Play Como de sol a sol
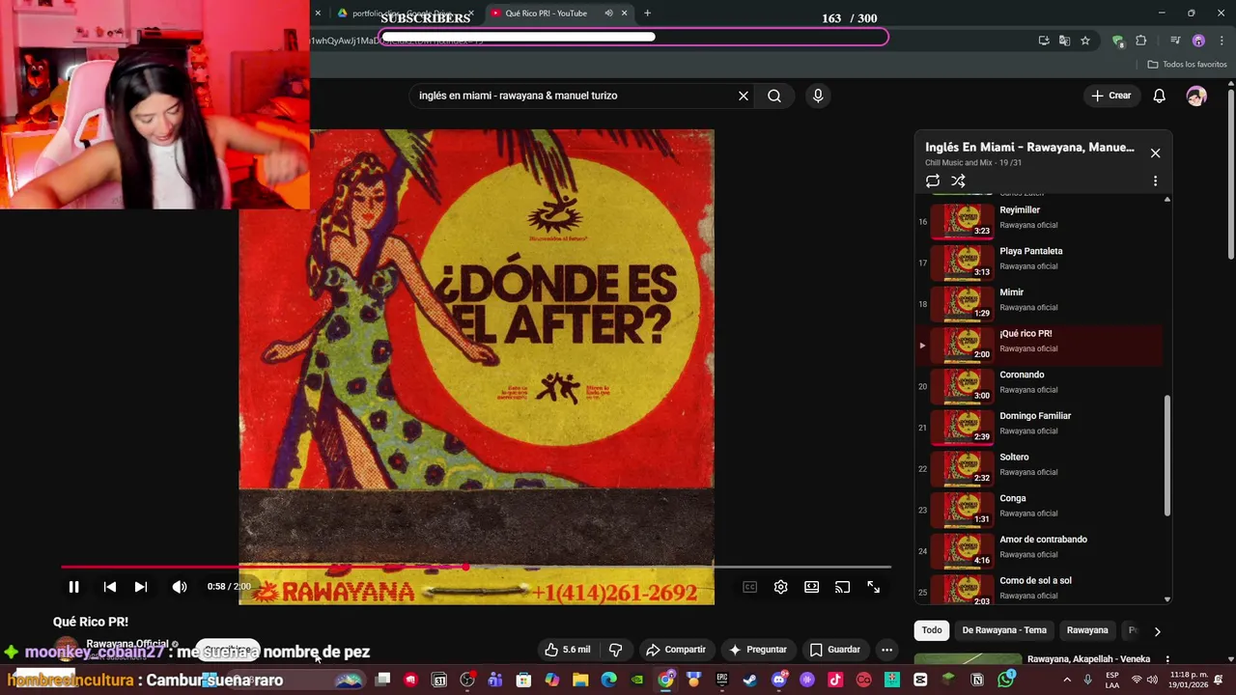This screenshot has height=695, width=1236. coord(1039,590)
